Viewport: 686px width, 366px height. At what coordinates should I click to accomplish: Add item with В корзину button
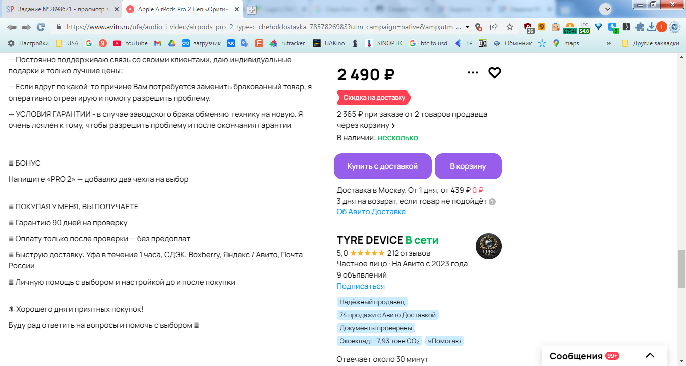click(468, 166)
